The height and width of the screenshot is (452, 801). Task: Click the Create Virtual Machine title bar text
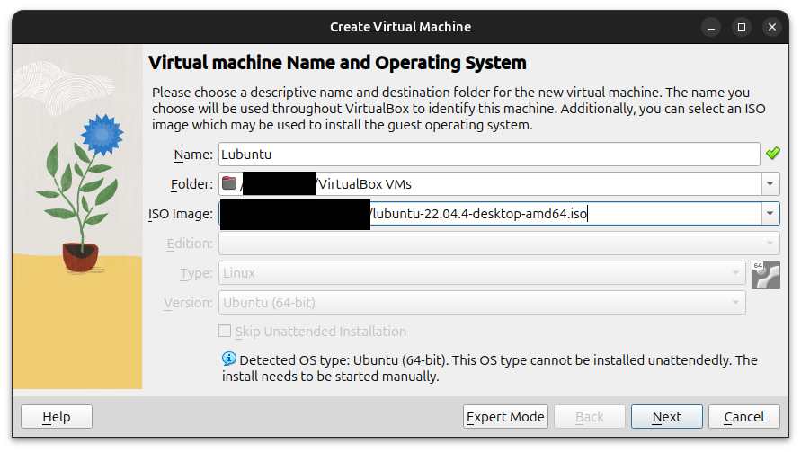point(401,27)
